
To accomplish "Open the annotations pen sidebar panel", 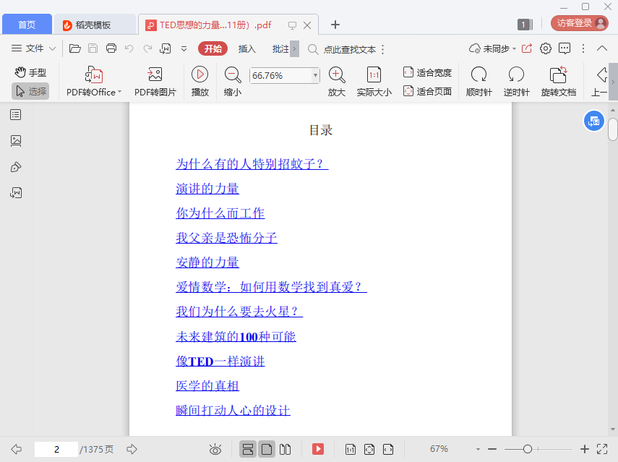I will [x=16, y=167].
